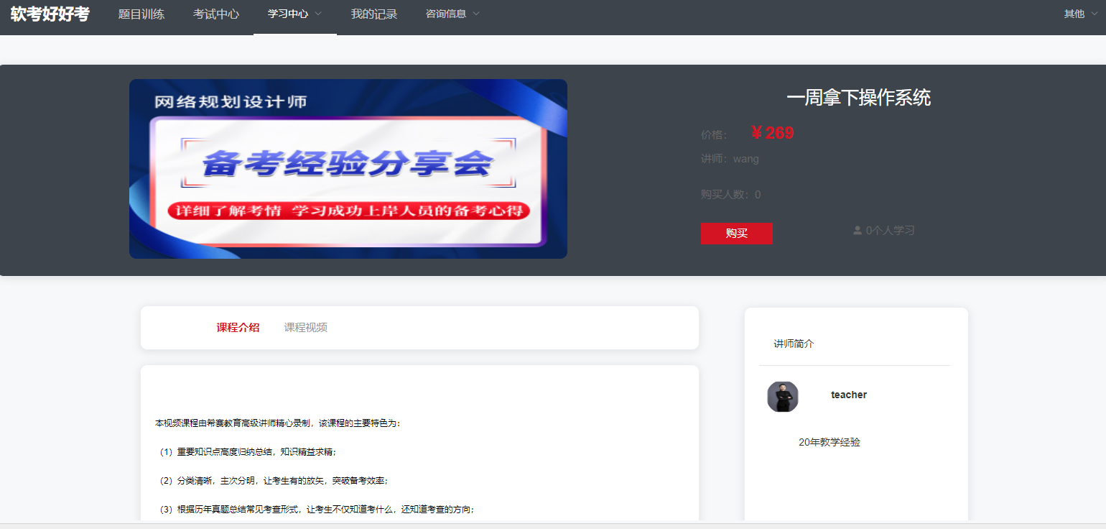Open the 题目训练 navigation item
The image size is (1106, 529).
click(x=141, y=13)
